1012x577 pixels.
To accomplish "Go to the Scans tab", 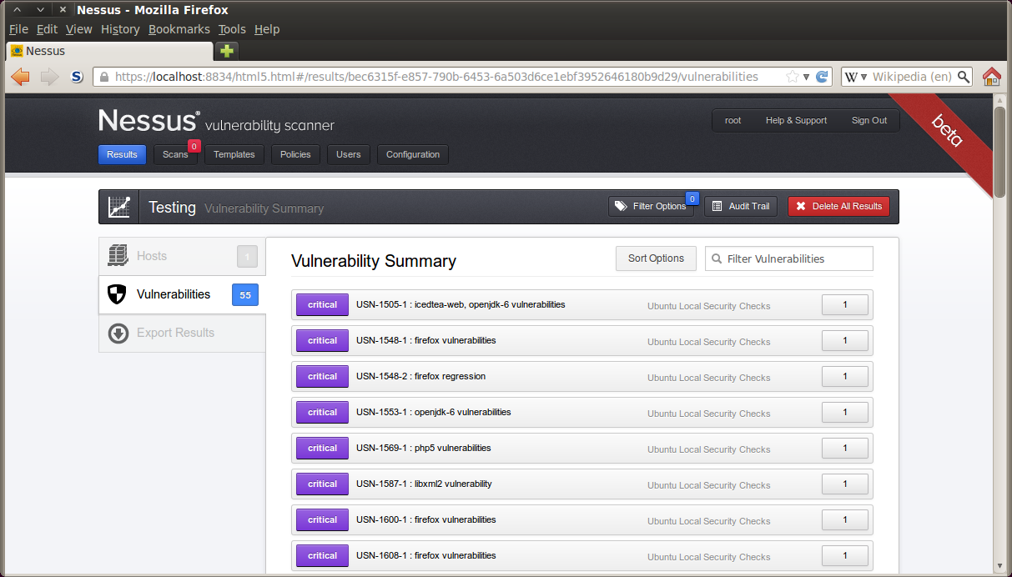I will [x=175, y=154].
